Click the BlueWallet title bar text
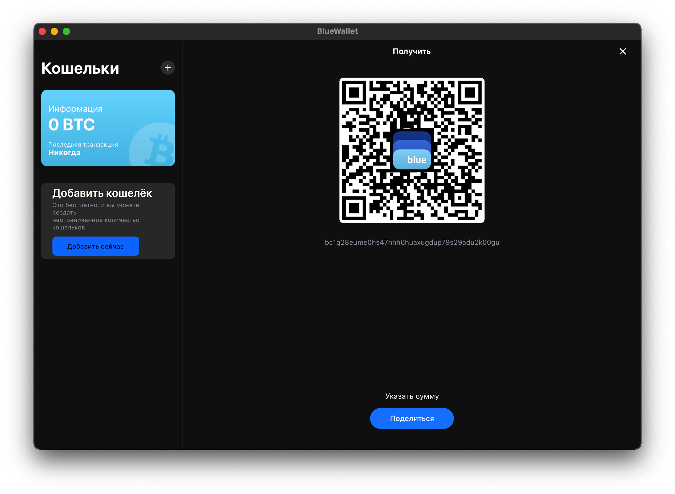 click(337, 31)
